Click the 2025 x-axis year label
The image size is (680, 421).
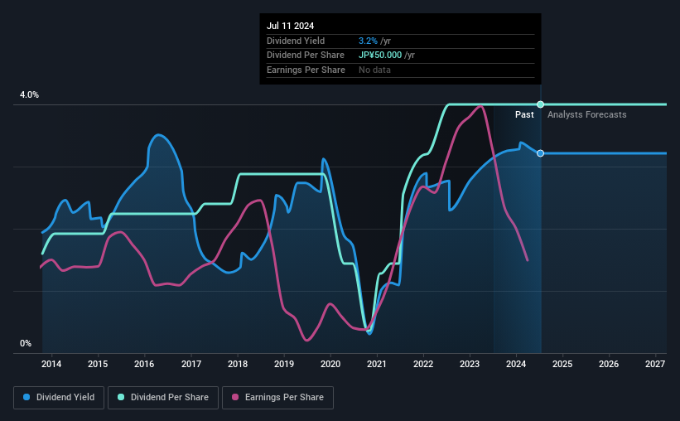click(x=562, y=364)
